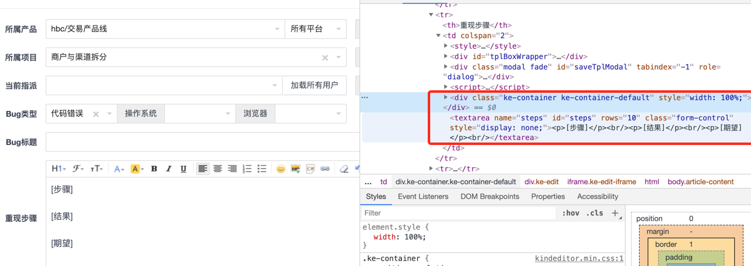Image resolution: width=751 pixels, height=266 pixels.
Task: Align text center in the editor
Action: tap(218, 169)
